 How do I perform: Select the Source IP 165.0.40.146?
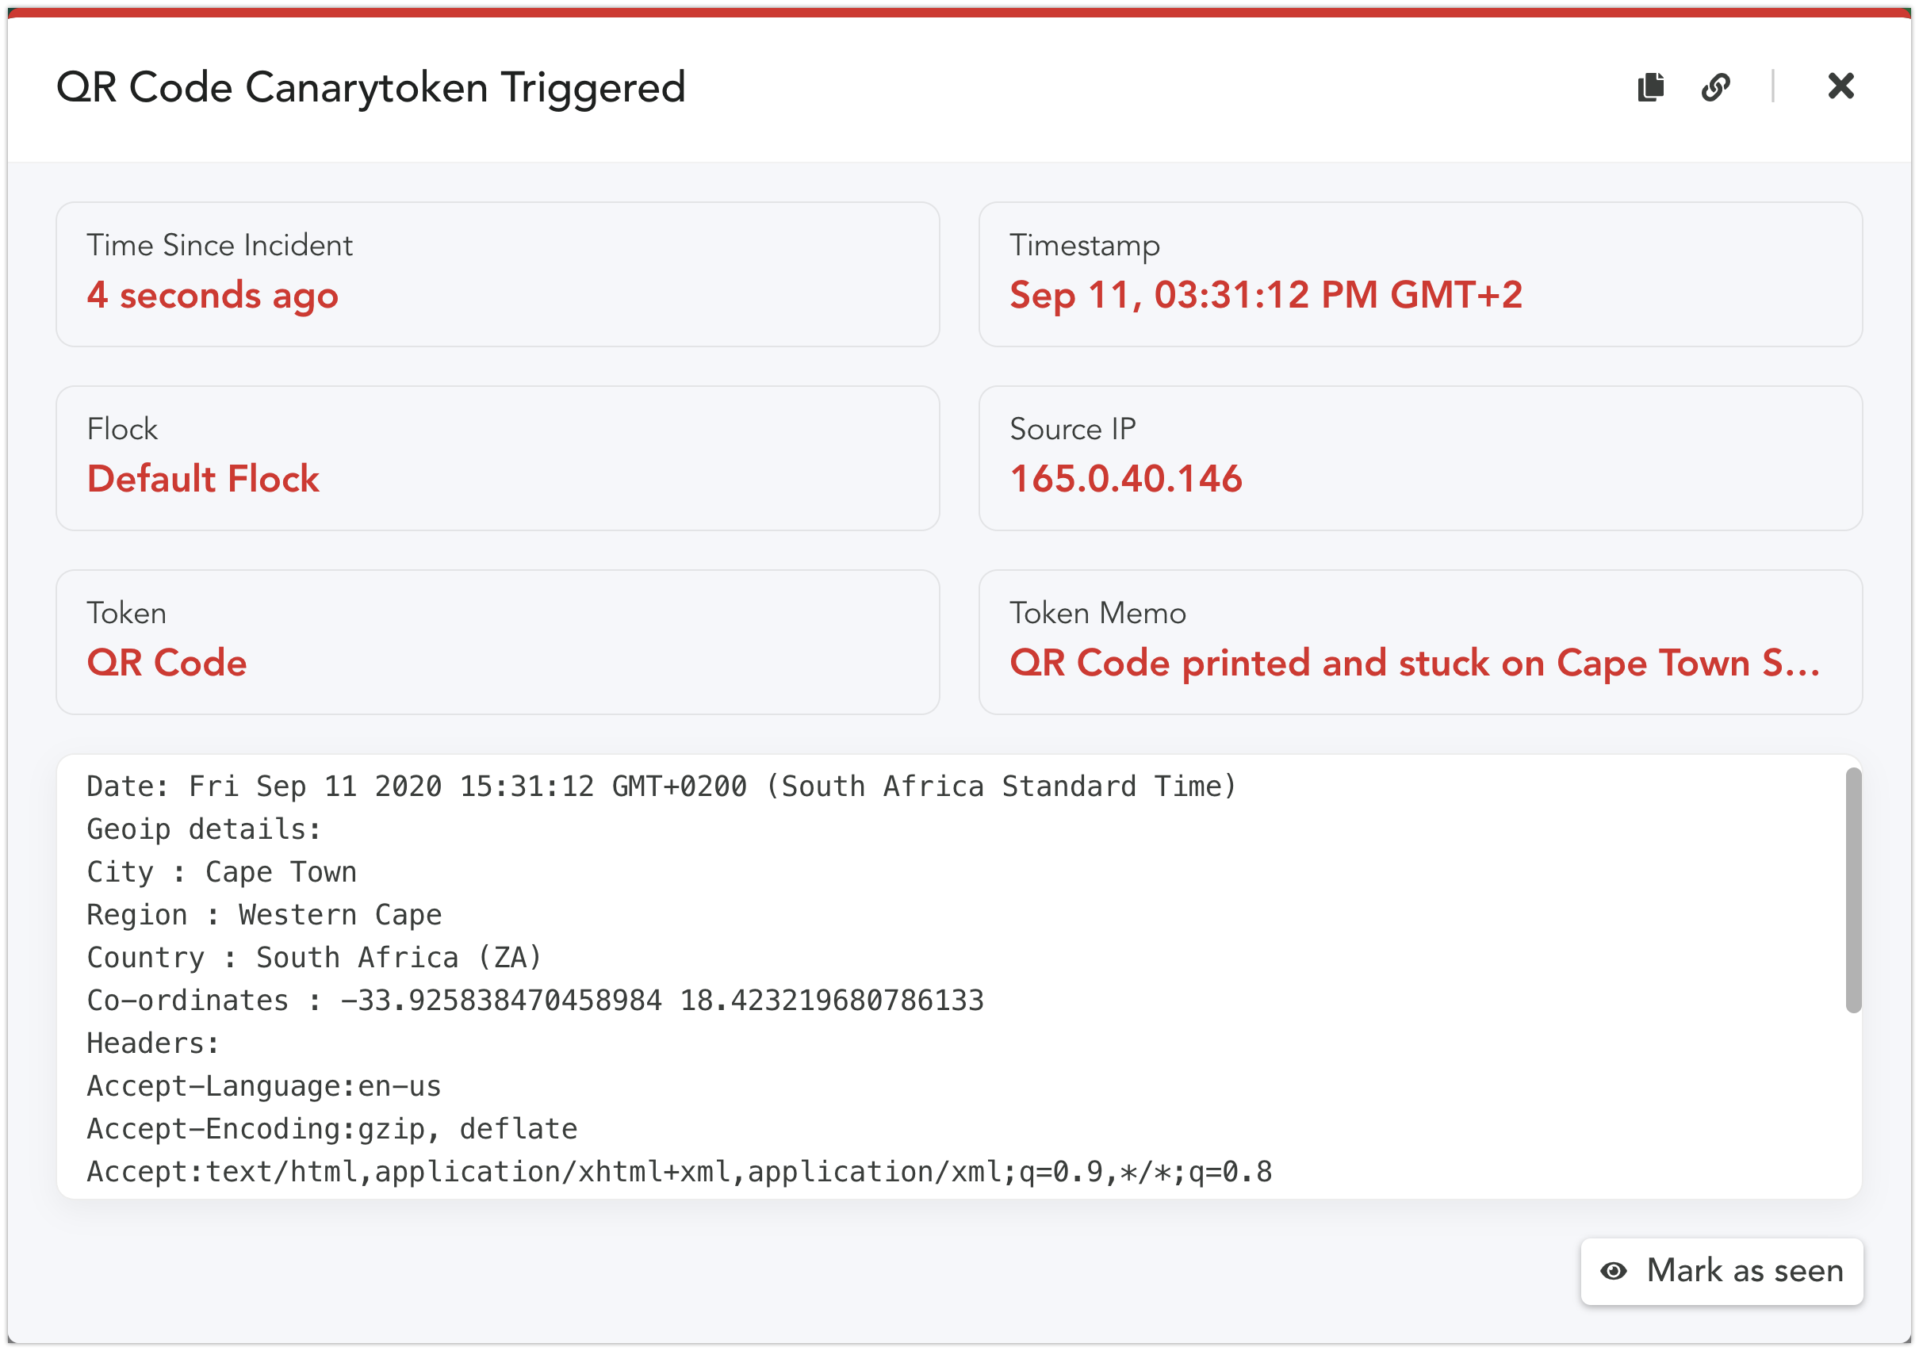pos(1126,479)
